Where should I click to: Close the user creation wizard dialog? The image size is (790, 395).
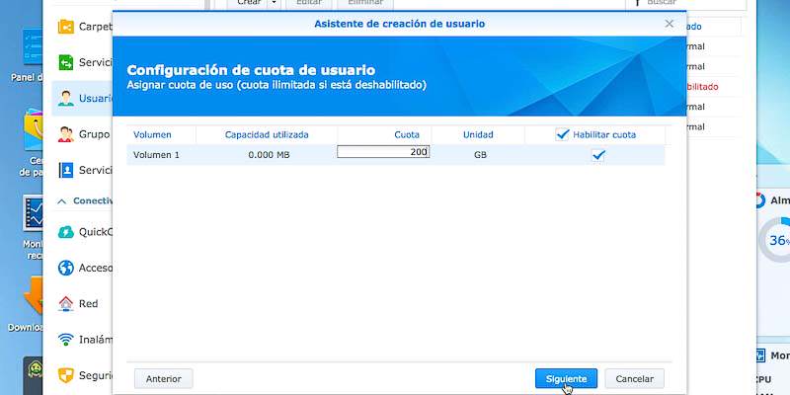click(x=669, y=24)
